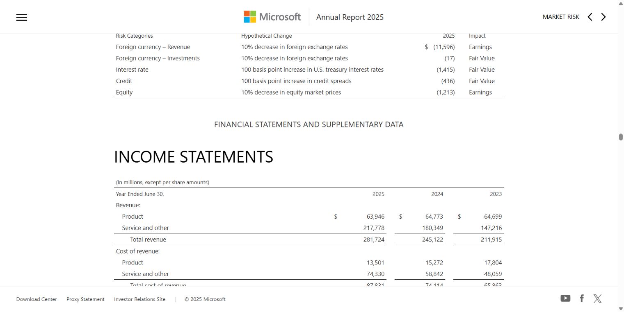Click 10% decrease in equity market prices
624x312 pixels.
[x=291, y=93]
